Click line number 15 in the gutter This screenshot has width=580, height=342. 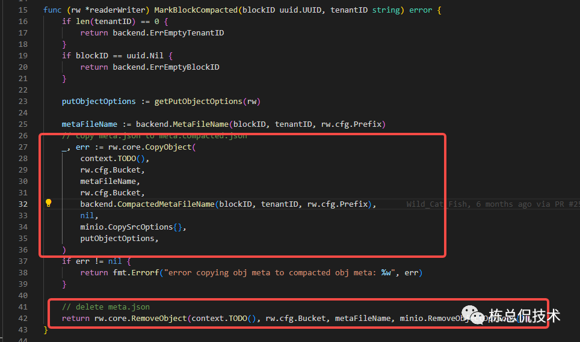(x=23, y=10)
